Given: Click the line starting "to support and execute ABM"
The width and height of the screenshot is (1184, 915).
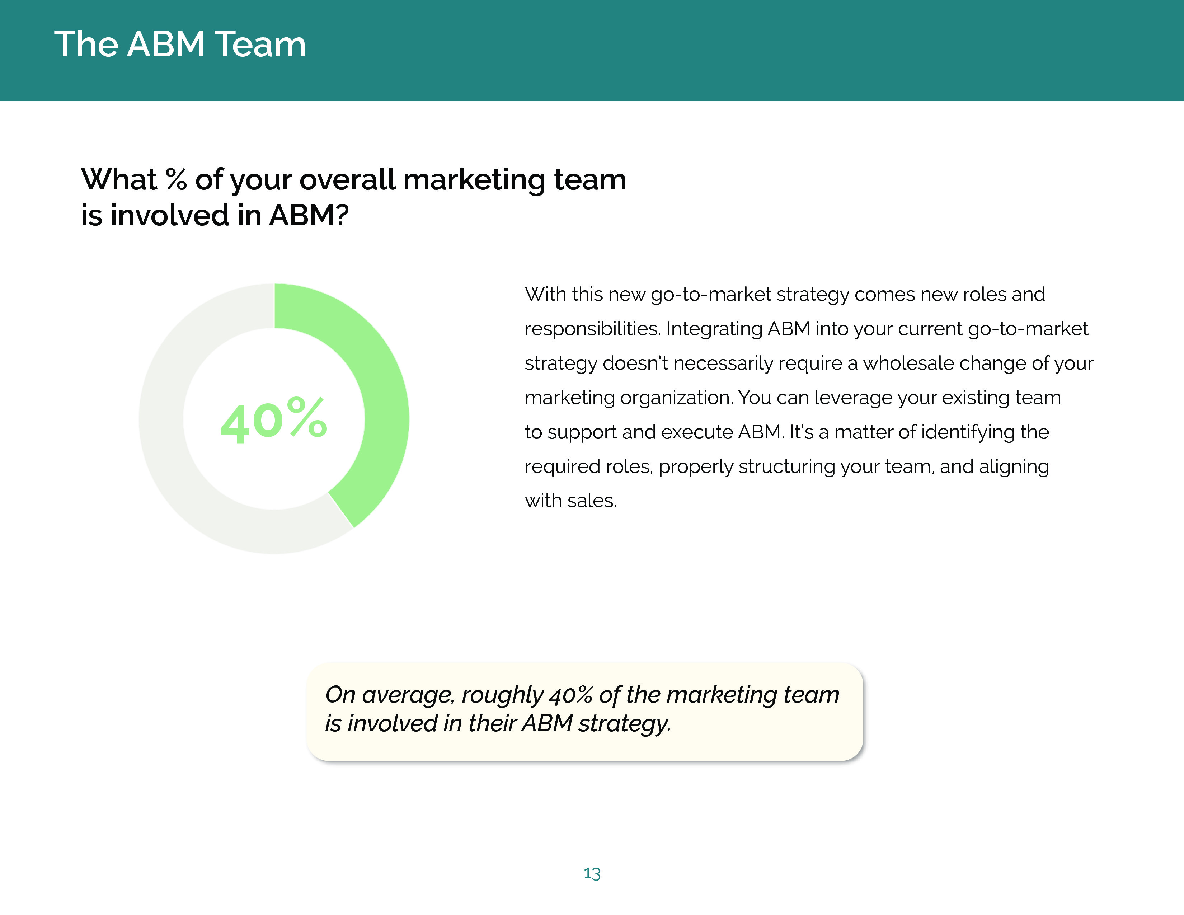Looking at the screenshot, I should click(x=786, y=432).
